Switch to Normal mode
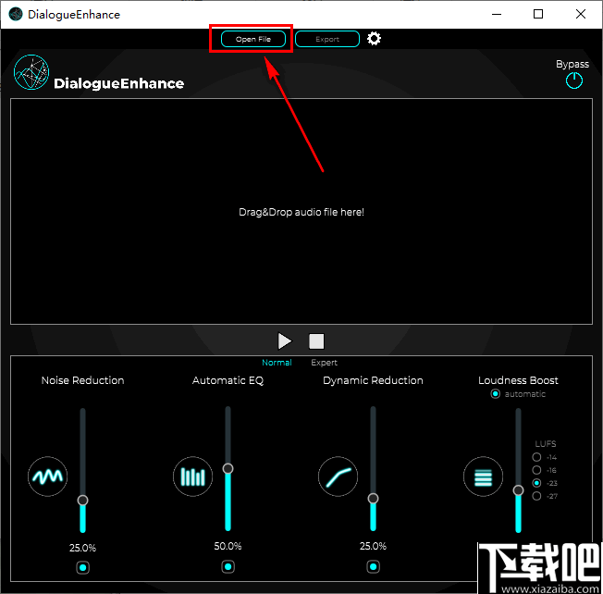This screenshot has height=594, width=603. (x=277, y=363)
